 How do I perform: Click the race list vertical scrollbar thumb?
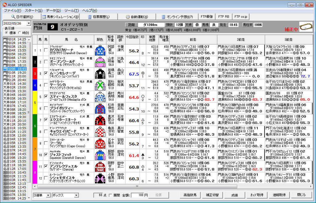click(x=29, y=112)
